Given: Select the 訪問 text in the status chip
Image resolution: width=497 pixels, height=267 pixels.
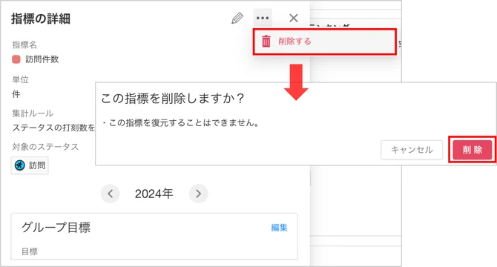Looking at the screenshot, I should tap(37, 165).
